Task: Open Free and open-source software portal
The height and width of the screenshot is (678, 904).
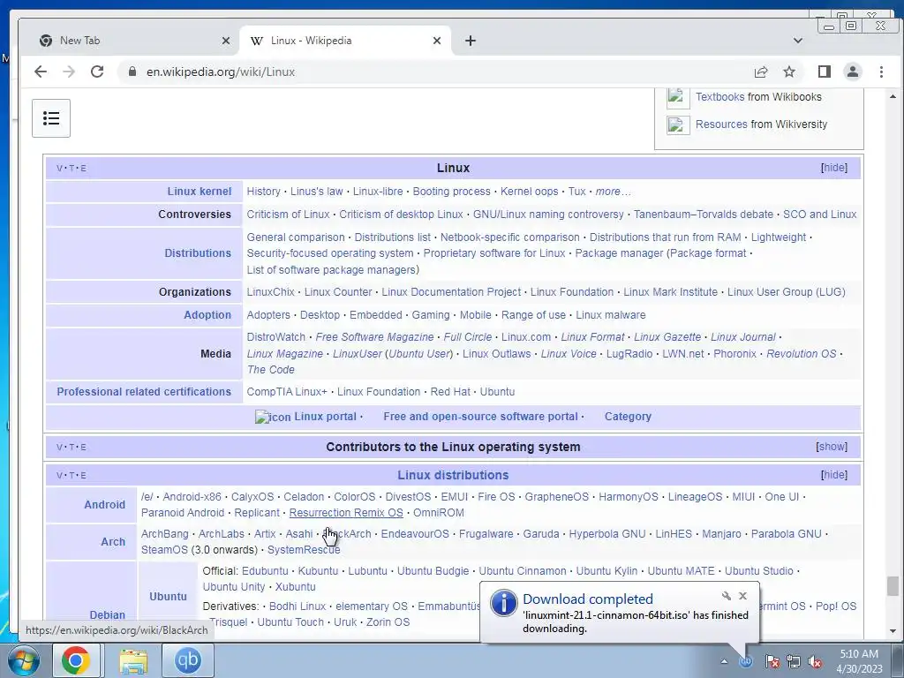Action: (480, 417)
